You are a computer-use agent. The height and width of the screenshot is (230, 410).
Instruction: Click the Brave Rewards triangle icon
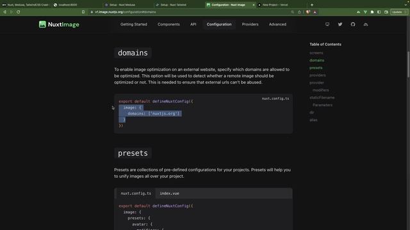(x=315, y=12)
